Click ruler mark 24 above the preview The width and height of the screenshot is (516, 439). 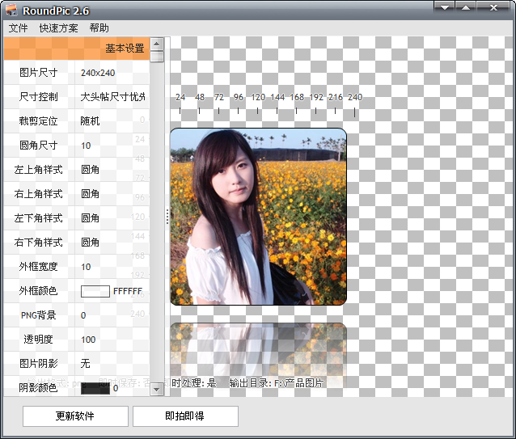pos(180,97)
